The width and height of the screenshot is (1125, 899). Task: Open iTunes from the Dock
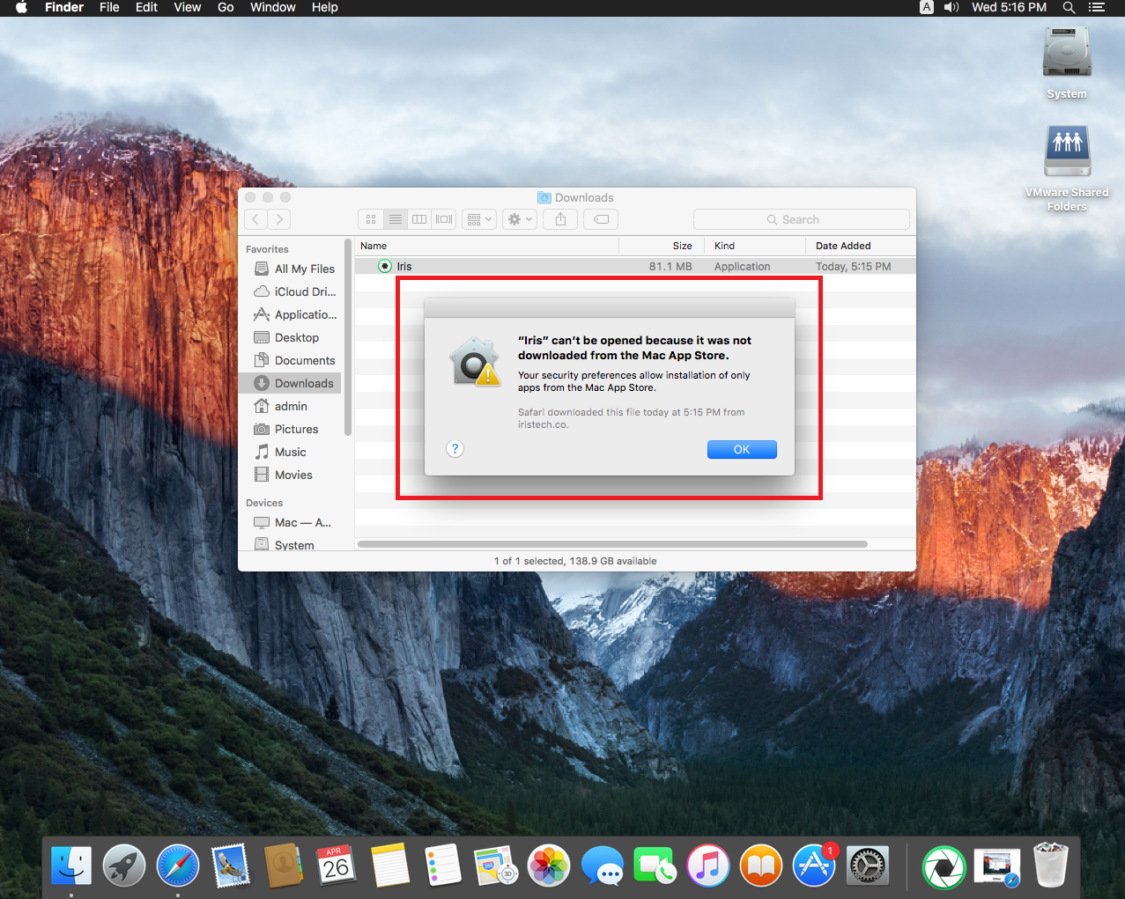708,866
